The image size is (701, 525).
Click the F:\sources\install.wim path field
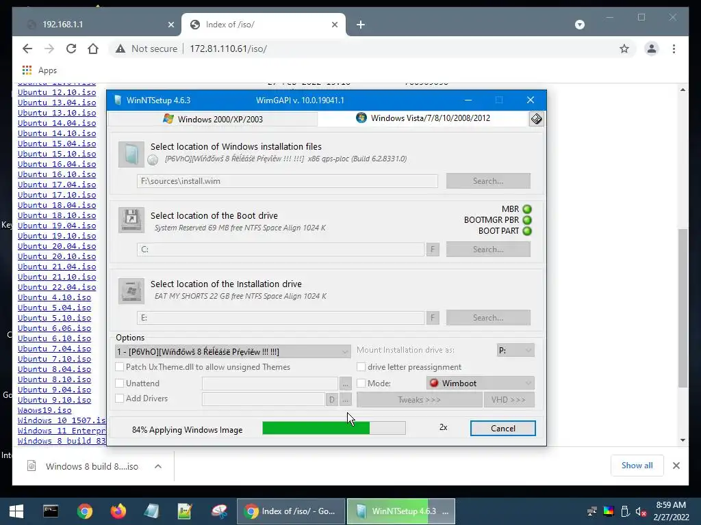pyautogui.click(x=288, y=180)
